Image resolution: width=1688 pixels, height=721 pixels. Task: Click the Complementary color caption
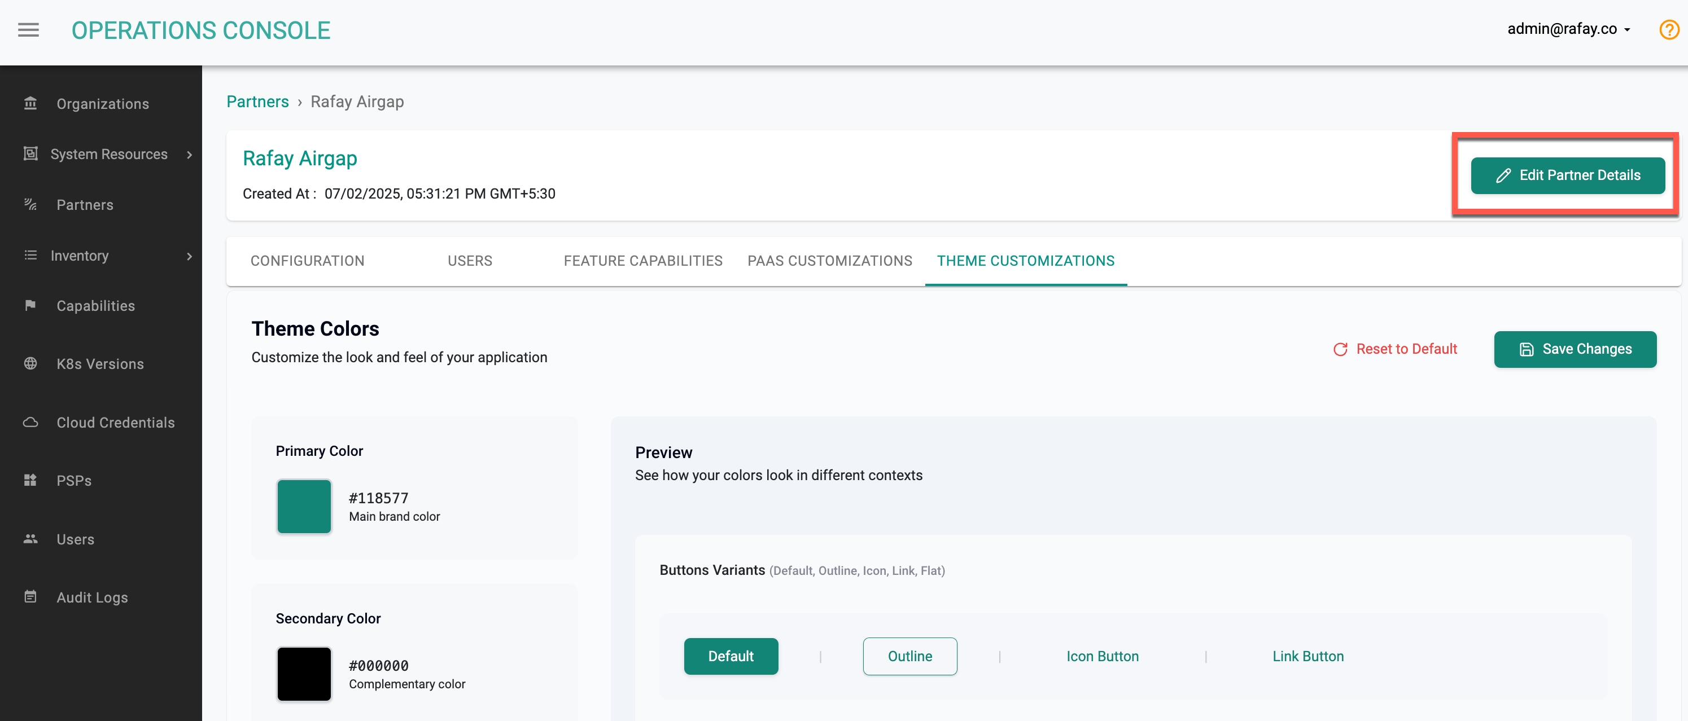coord(407,684)
